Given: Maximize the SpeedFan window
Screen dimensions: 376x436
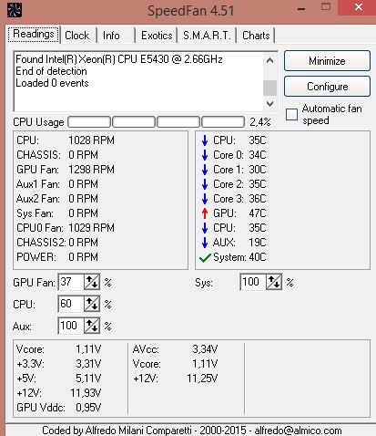Looking at the screenshot, I should click(326, 7).
